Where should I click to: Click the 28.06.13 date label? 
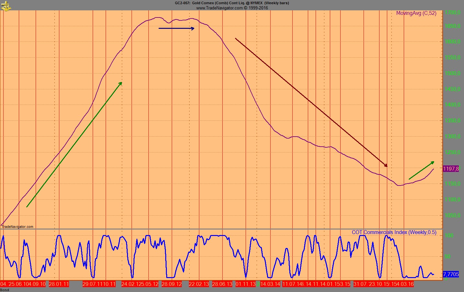[x=222, y=284]
